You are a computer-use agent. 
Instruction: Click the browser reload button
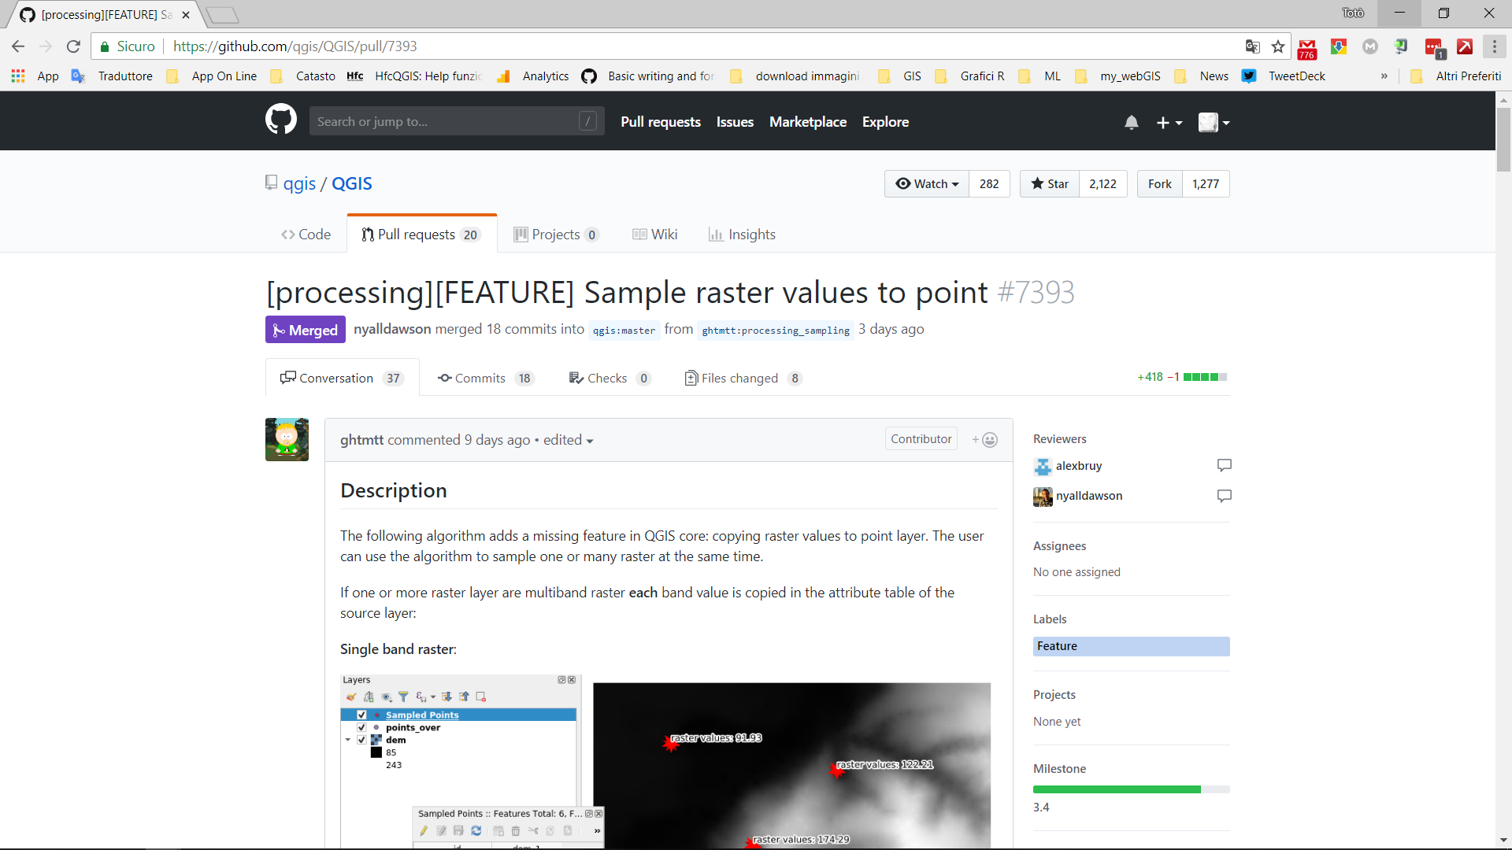point(73,46)
